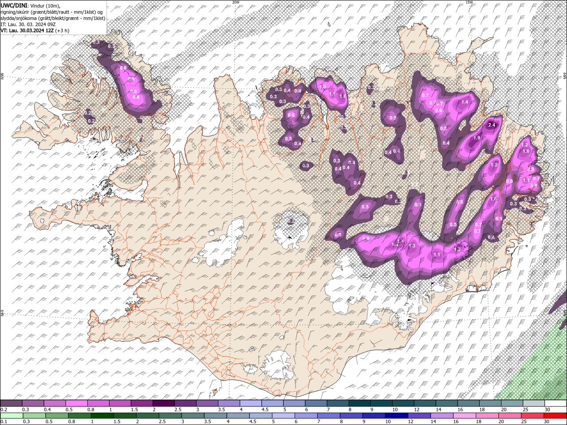Select the upper legend swatch labeled 0.8
The height and width of the screenshot is (425, 567).
[98, 403]
